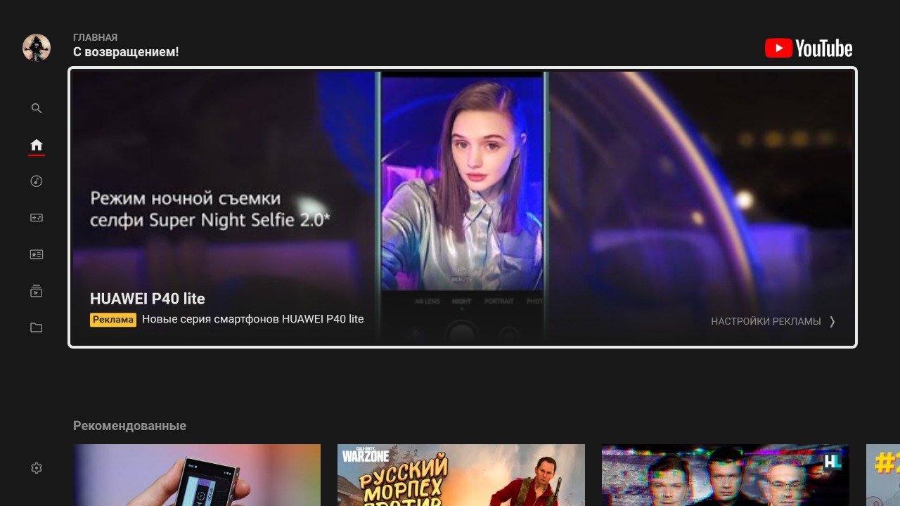Viewport: 900px width, 506px height.
Task: Open the Settings gear icon
Action: (x=37, y=468)
